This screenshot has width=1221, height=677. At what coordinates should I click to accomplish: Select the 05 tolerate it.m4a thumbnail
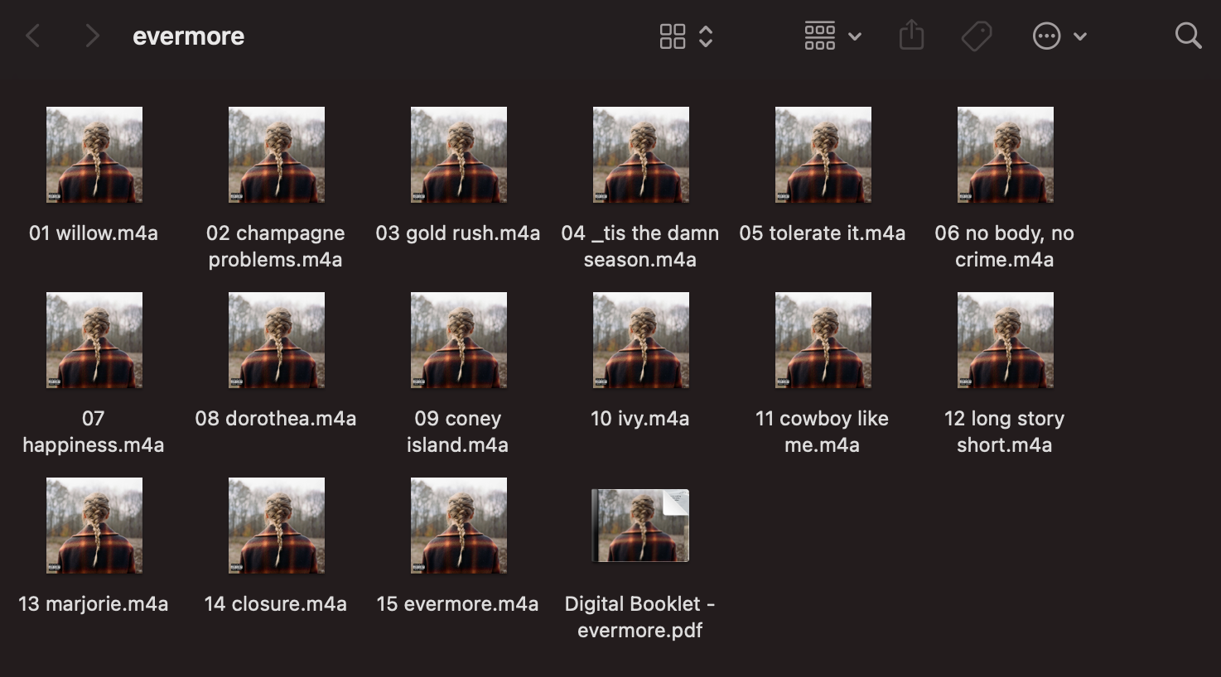[x=823, y=155]
